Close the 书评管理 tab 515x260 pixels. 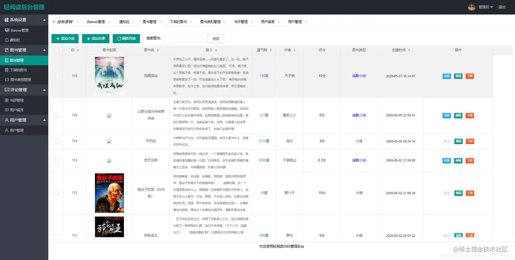tap(252, 22)
